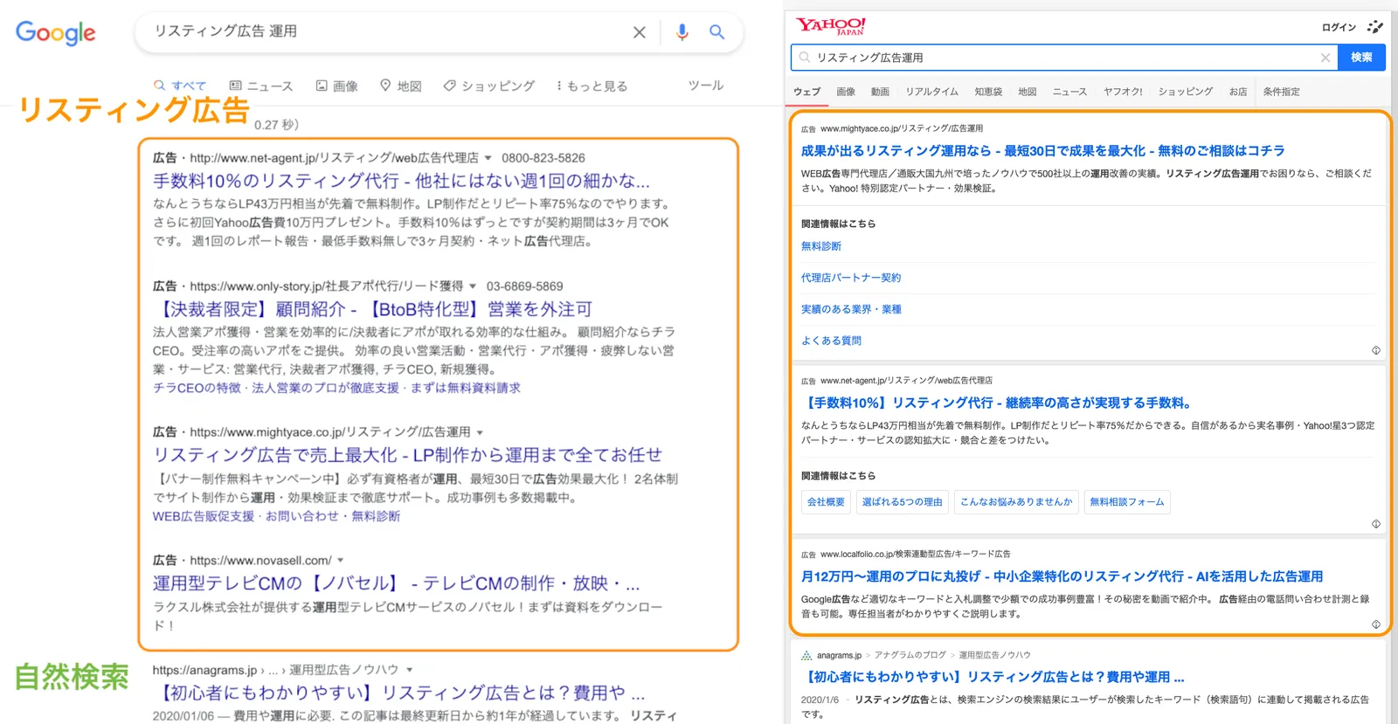Expand the novasell.com ad dropdown arrow
The image size is (1398, 724).
tap(340, 561)
